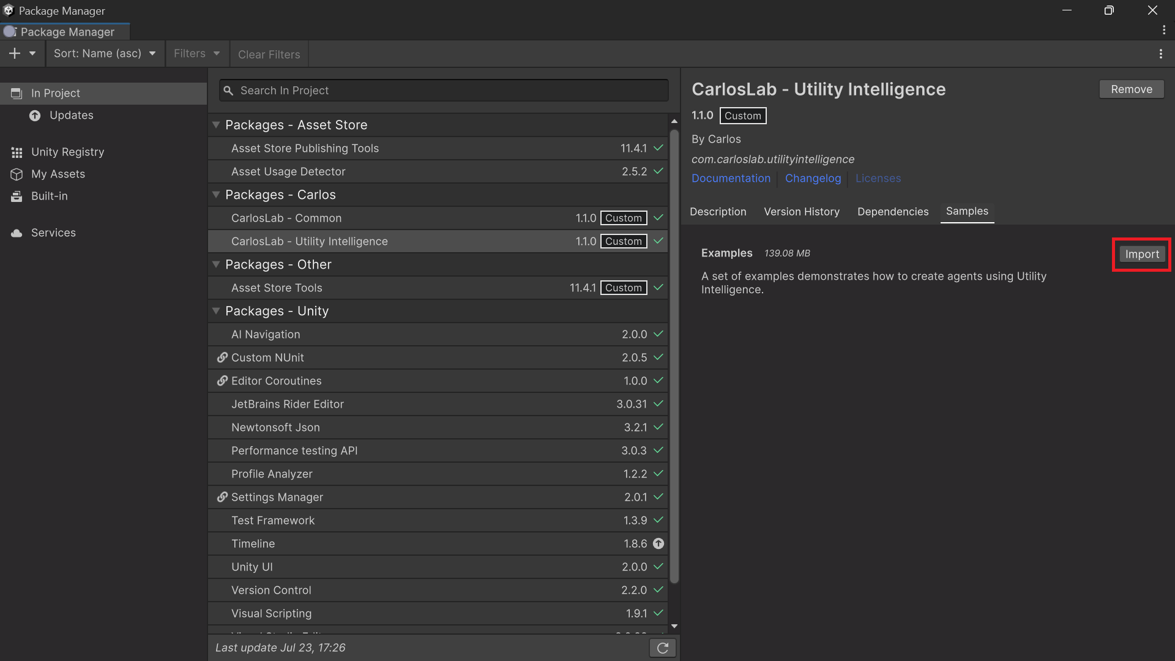
Task: Select Asset Usage Detector package
Action: [x=438, y=171]
